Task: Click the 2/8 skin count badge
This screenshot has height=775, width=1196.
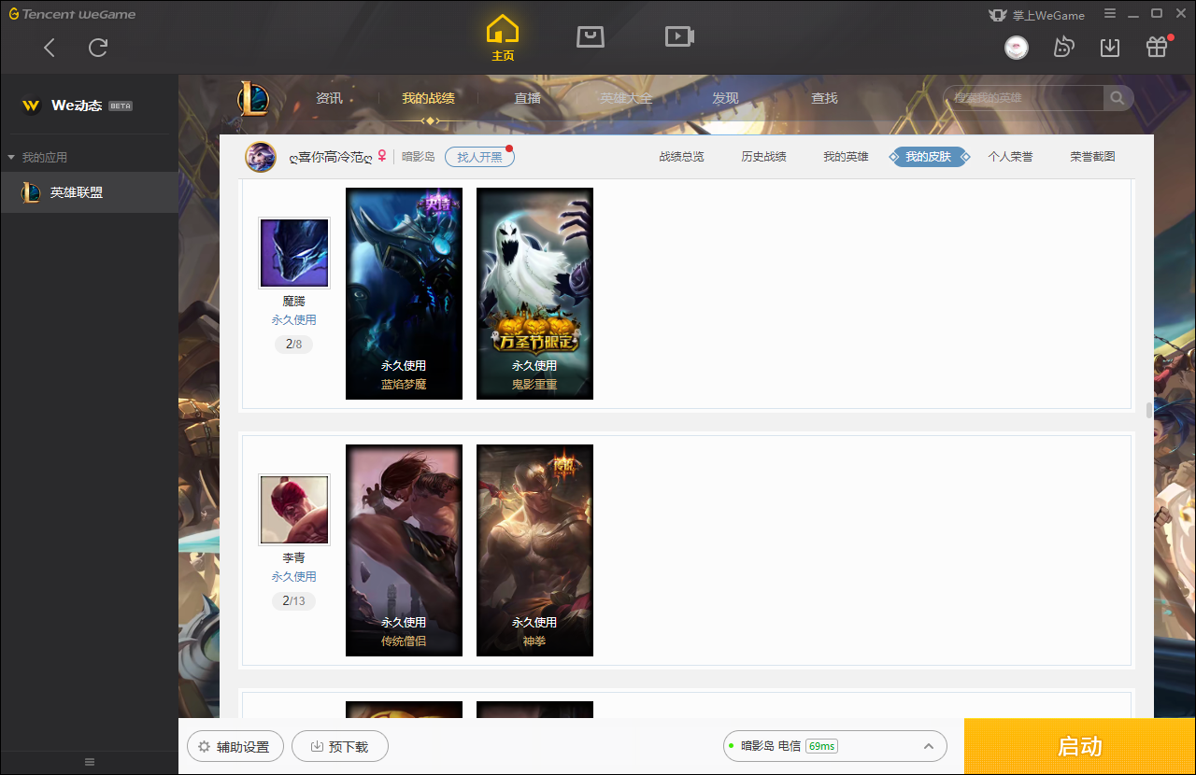Action: (x=294, y=345)
